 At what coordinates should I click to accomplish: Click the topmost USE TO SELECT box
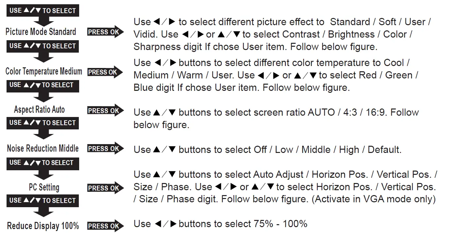point(43,10)
